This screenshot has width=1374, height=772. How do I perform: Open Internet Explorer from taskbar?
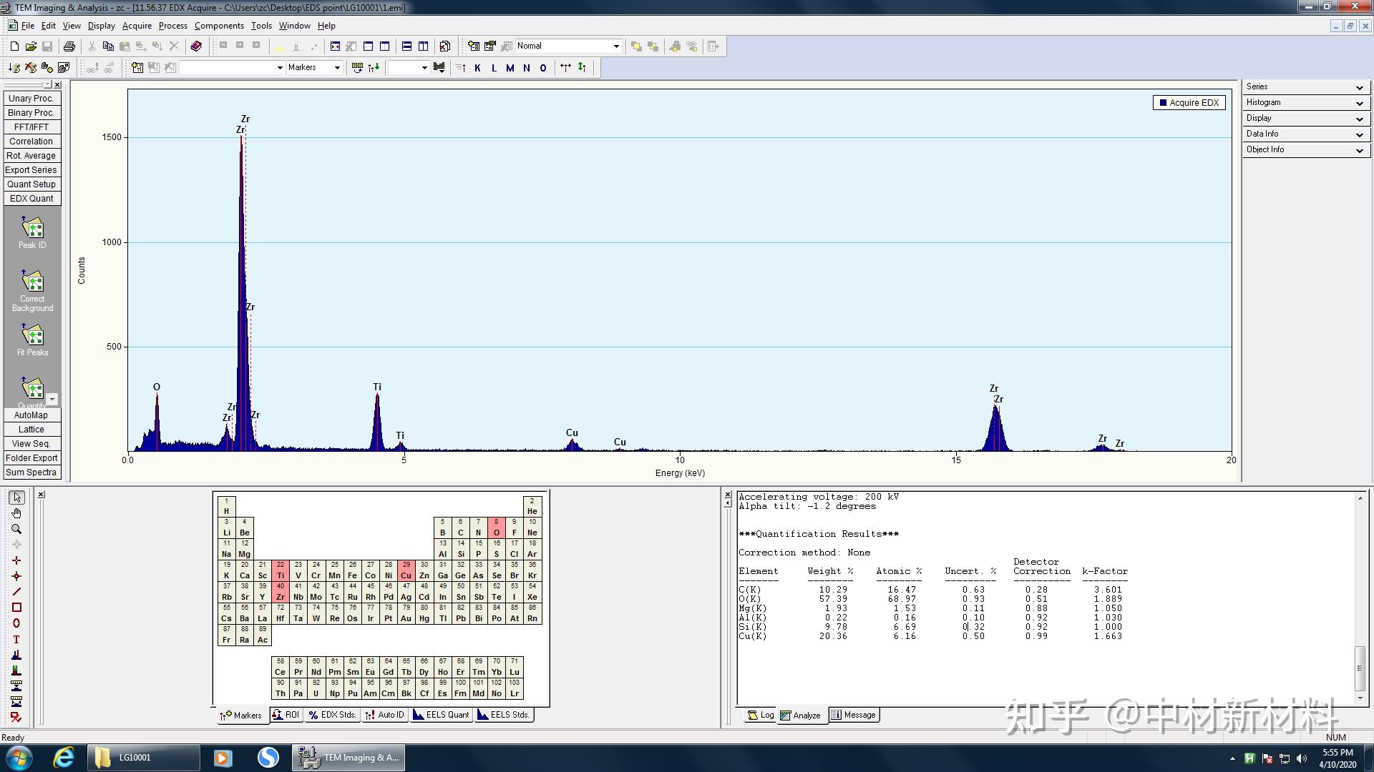[x=64, y=757]
